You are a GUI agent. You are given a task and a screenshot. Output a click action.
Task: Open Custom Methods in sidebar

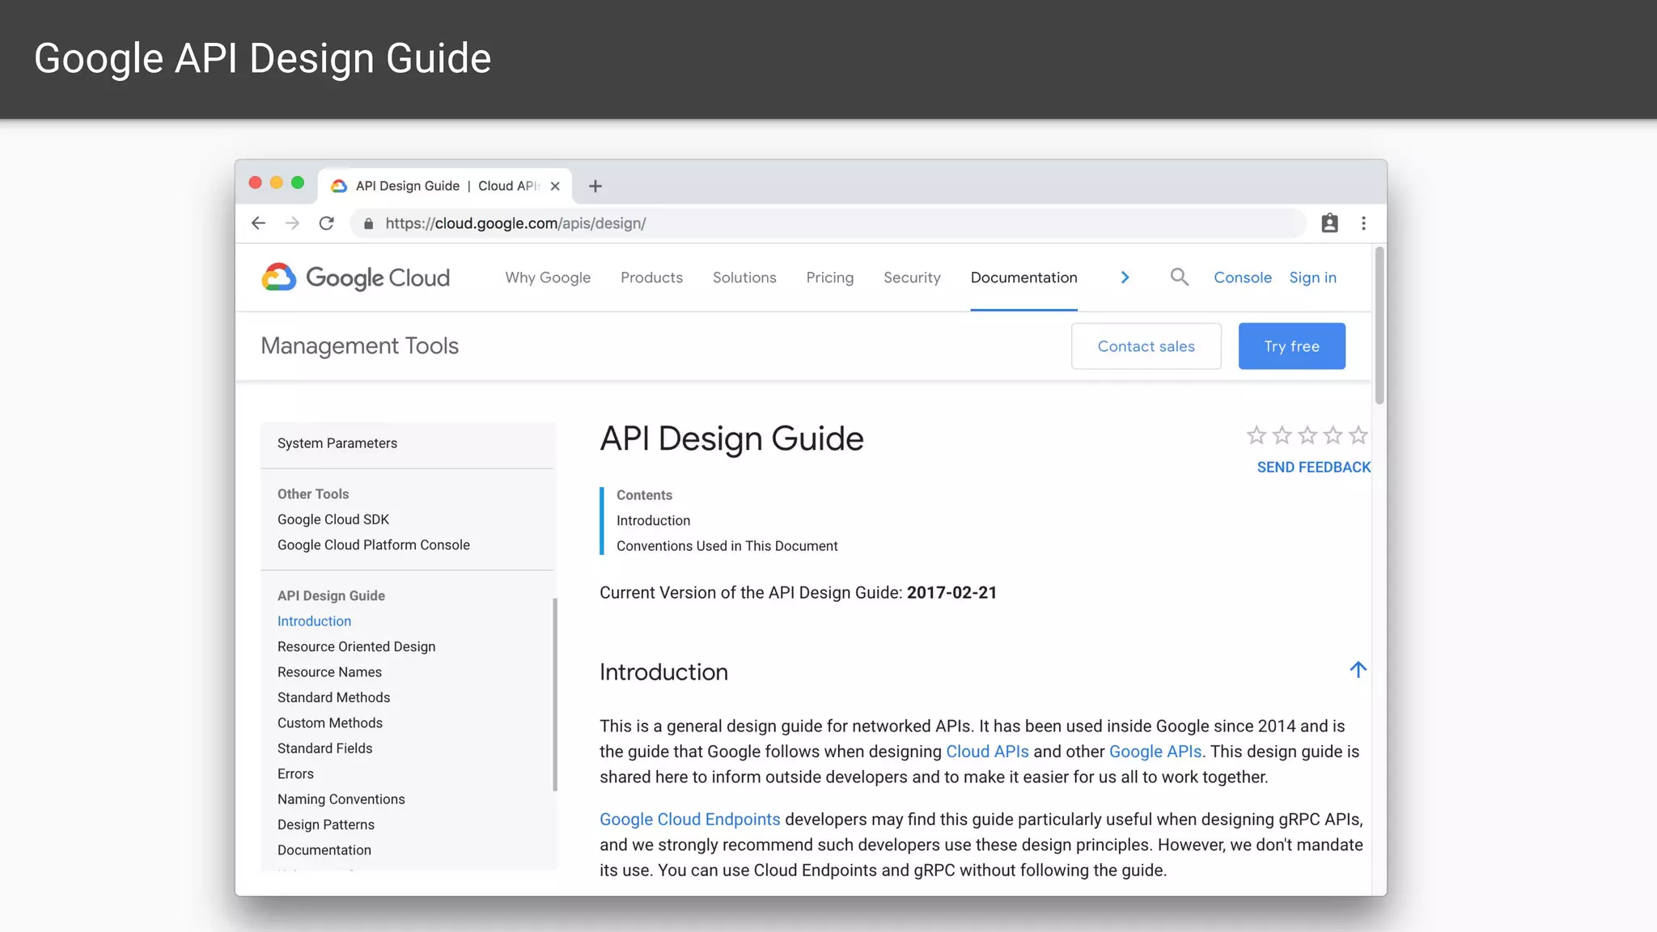[329, 723]
